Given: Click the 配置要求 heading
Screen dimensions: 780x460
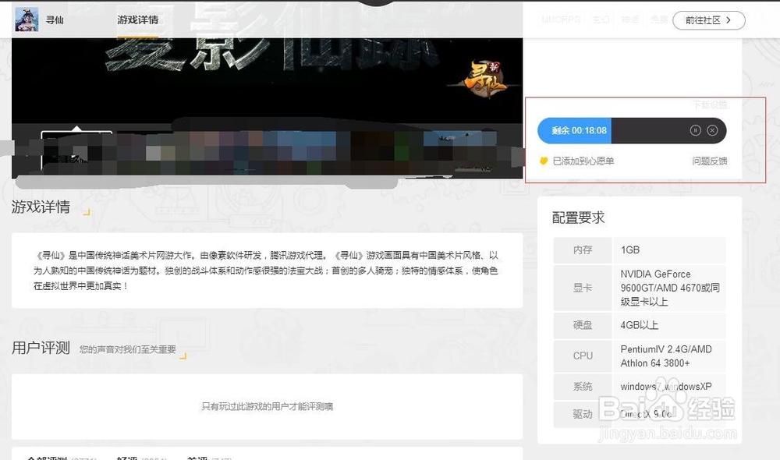Looking at the screenshot, I should click(578, 218).
